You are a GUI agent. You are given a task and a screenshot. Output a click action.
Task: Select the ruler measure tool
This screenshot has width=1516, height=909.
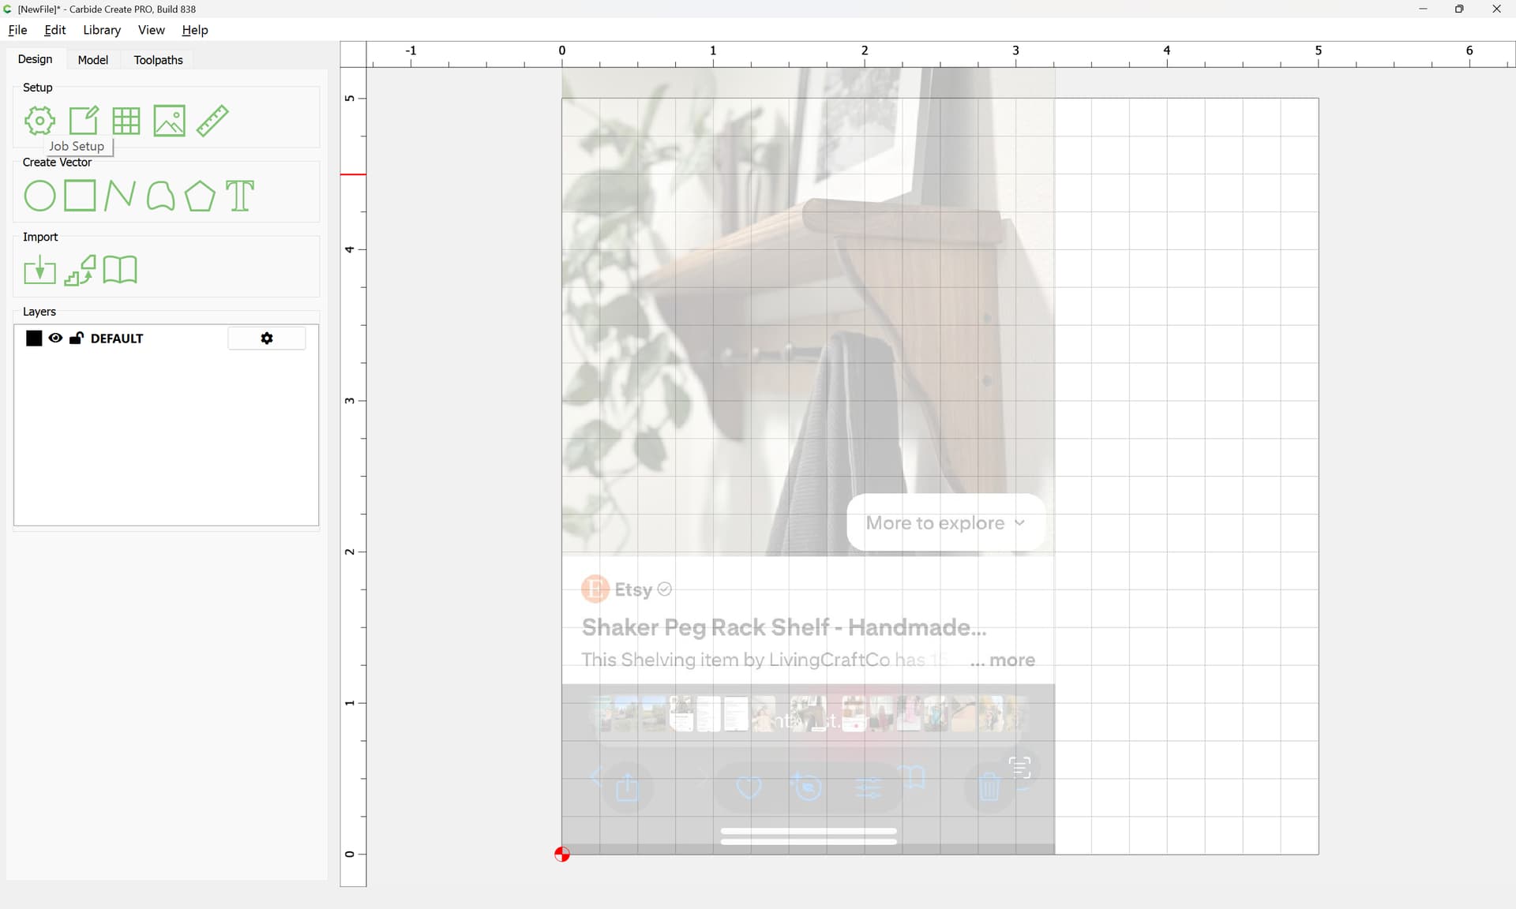212,121
